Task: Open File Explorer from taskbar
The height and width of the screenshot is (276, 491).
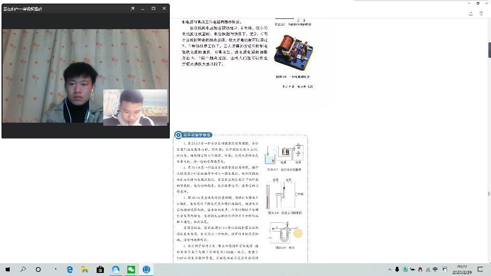Action: pos(85,269)
